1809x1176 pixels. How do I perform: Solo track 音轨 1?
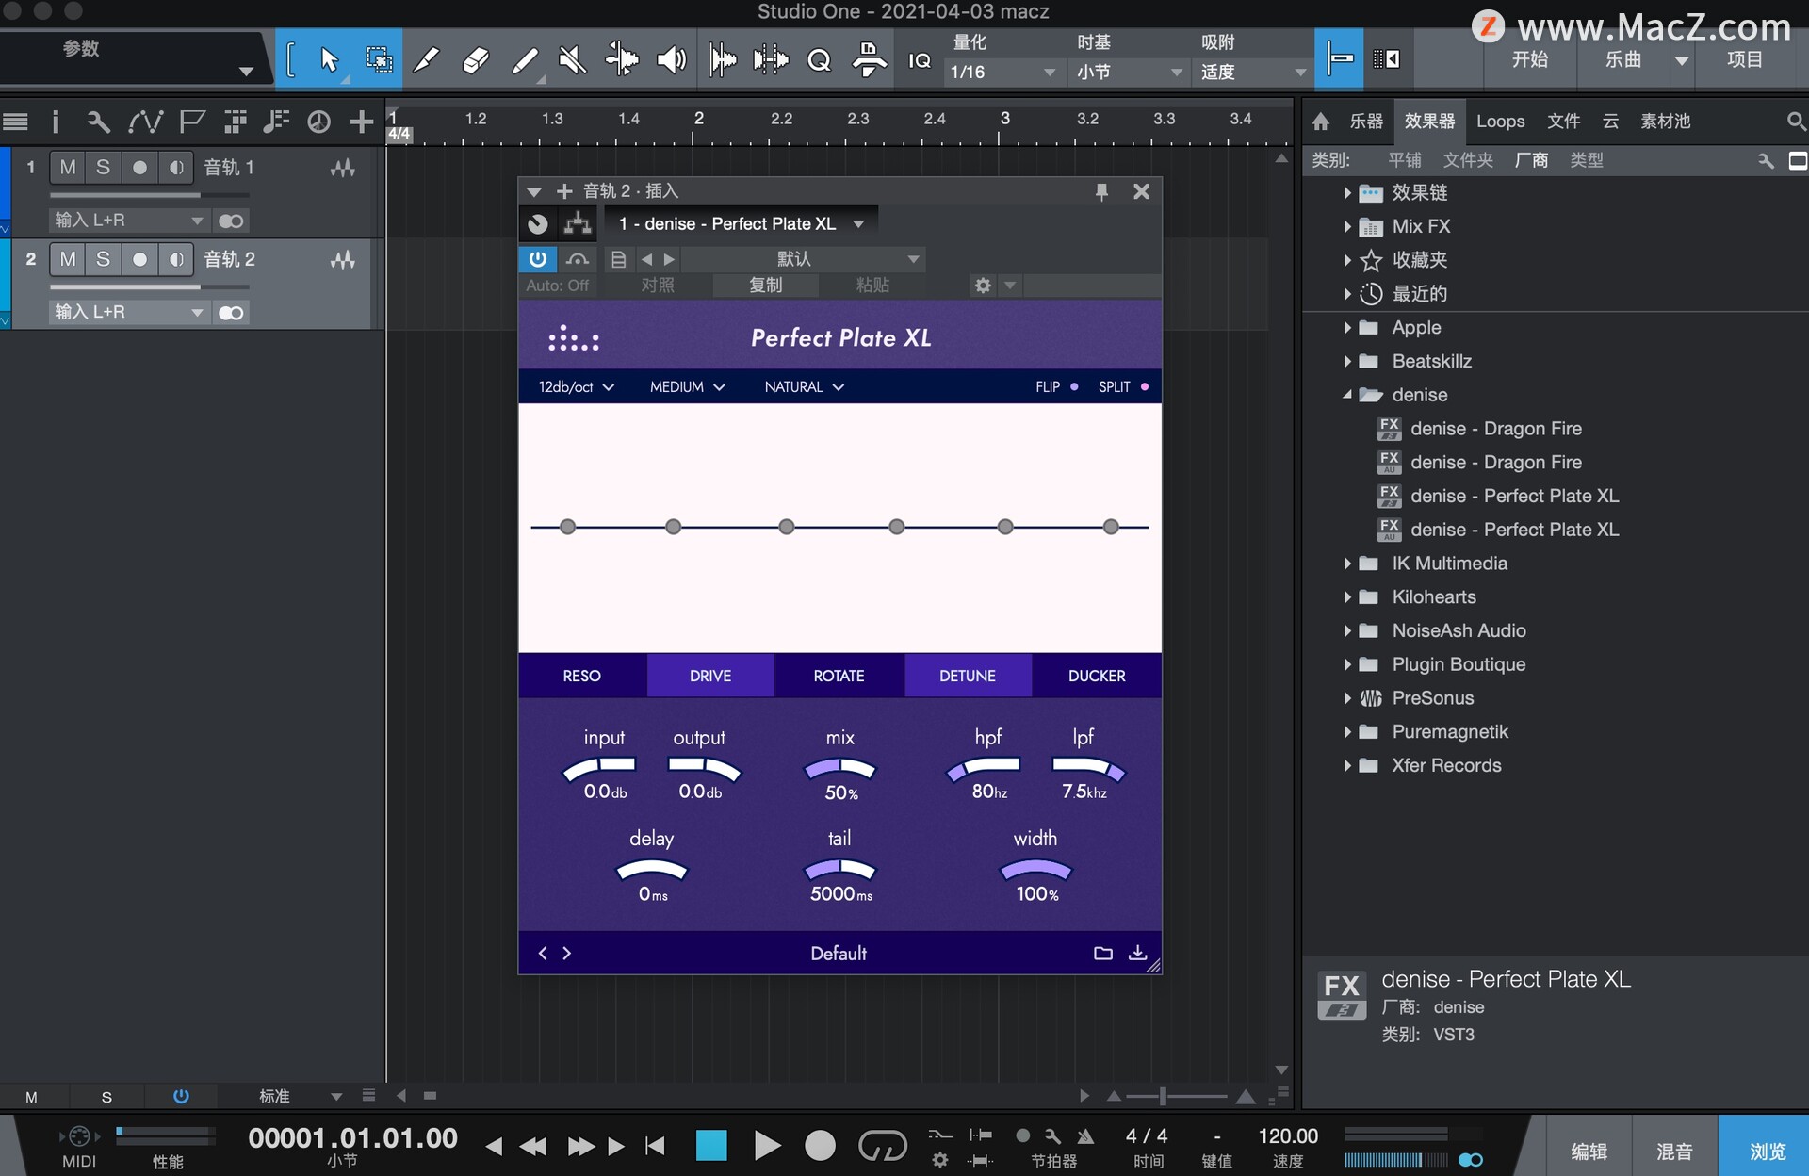point(104,167)
